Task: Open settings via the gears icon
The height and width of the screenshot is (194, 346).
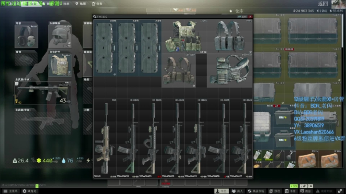Action: [340, 191]
